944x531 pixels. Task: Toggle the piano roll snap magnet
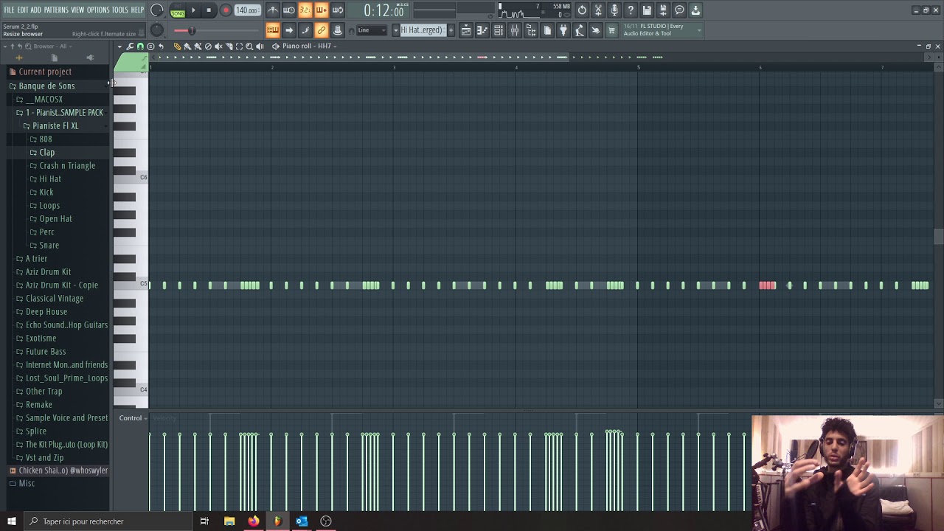[140, 46]
